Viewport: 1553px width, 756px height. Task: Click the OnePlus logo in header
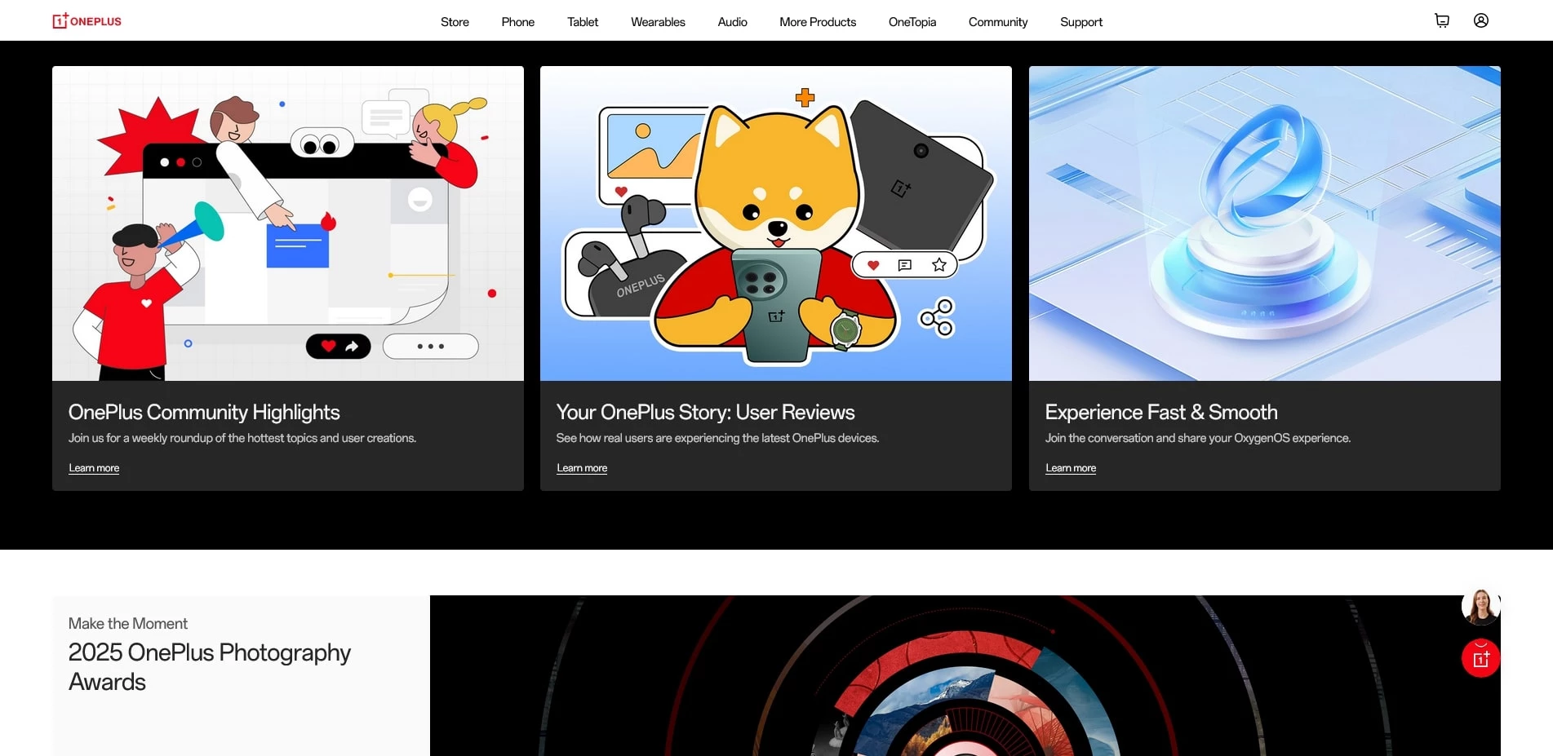(x=87, y=21)
